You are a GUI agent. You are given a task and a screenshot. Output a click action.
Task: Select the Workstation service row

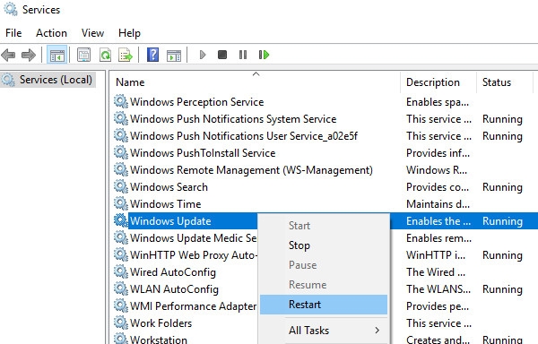pos(159,340)
